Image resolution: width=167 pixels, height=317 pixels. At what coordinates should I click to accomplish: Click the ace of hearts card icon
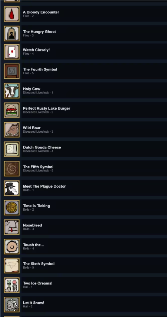(x=12, y=52)
